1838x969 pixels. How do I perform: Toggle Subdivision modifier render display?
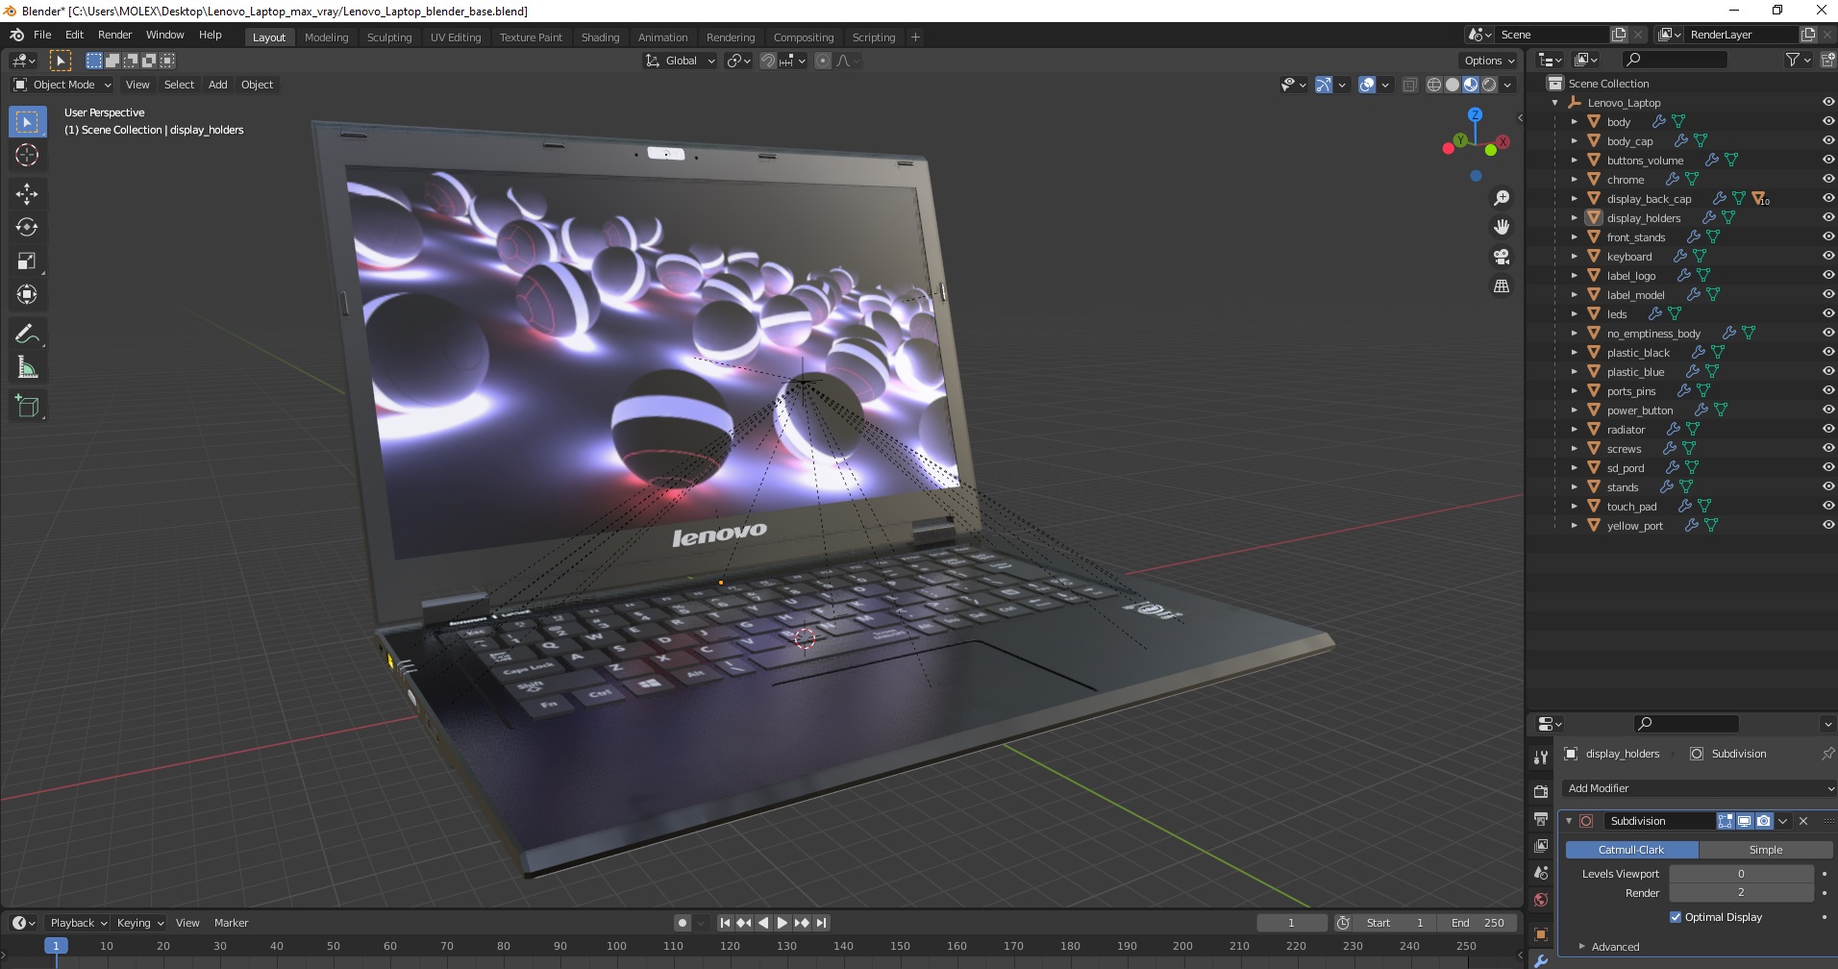(x=1763, y=821)
